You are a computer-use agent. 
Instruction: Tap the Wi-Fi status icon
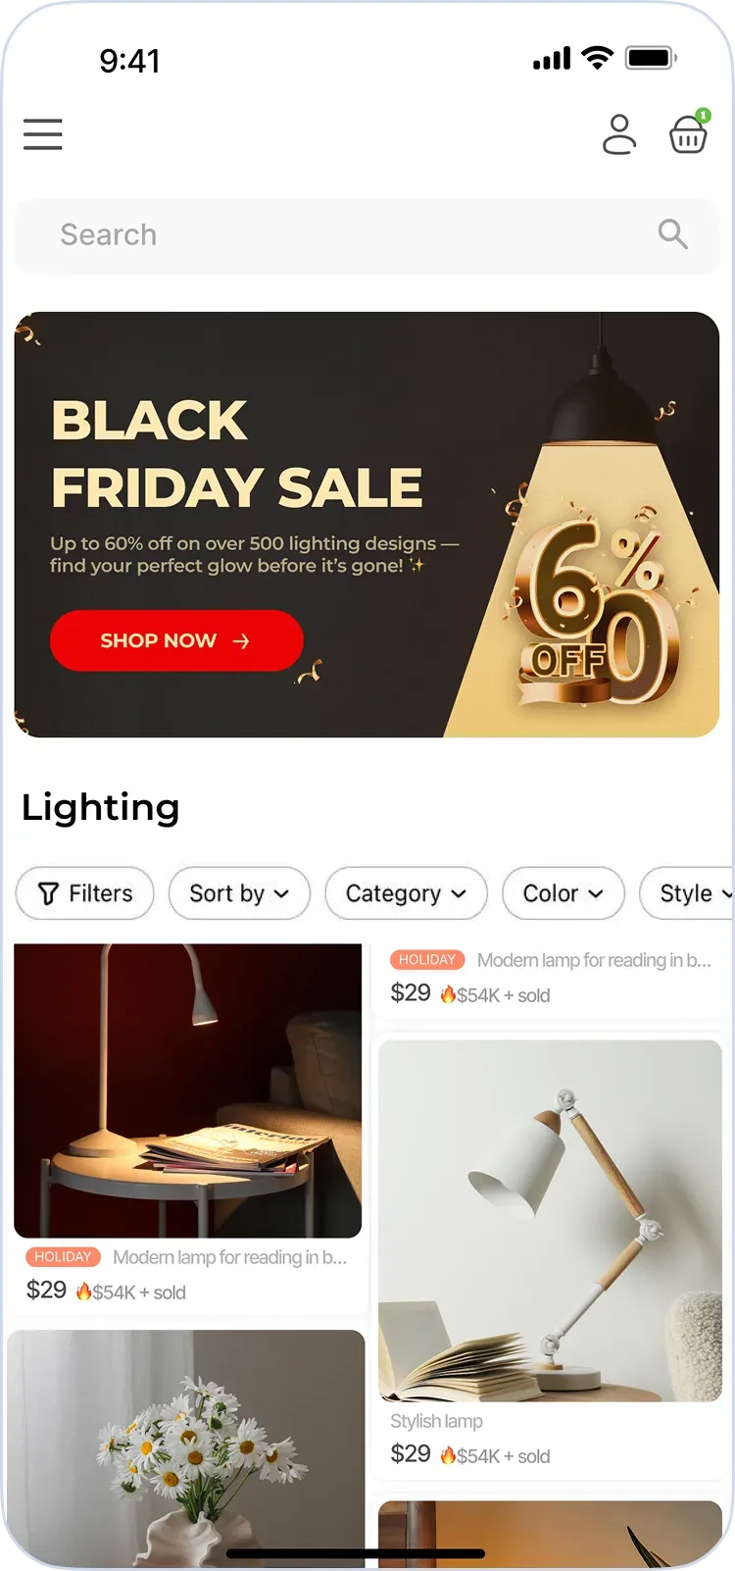pyautogui.click(x=596, y=58)
